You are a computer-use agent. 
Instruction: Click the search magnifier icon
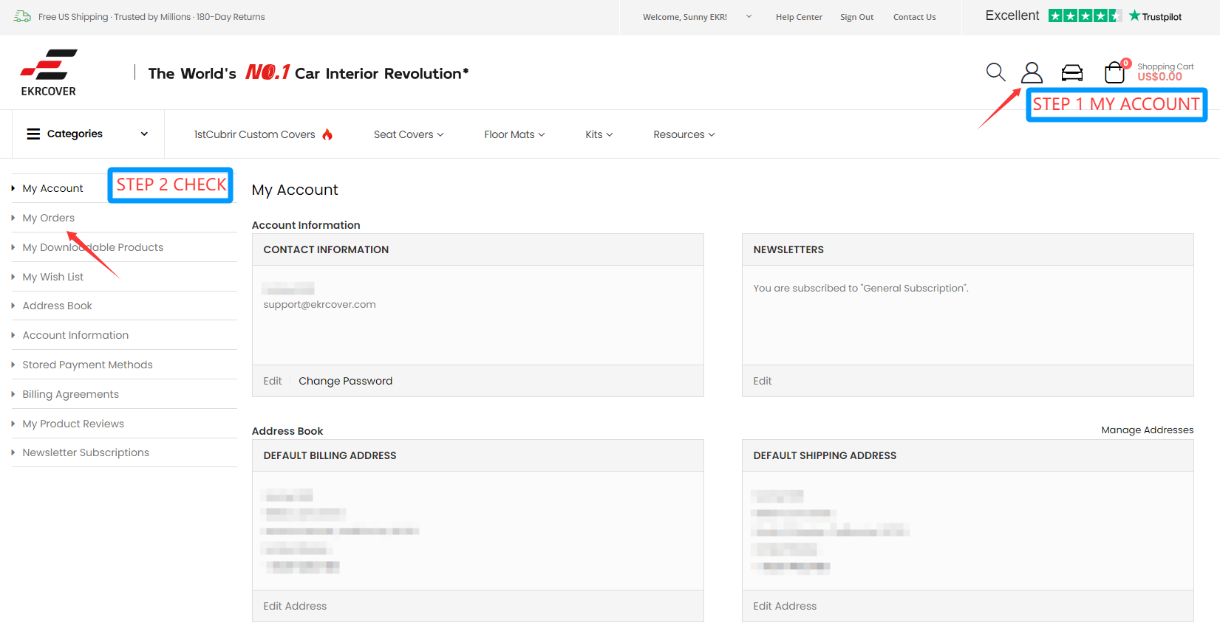995,72
